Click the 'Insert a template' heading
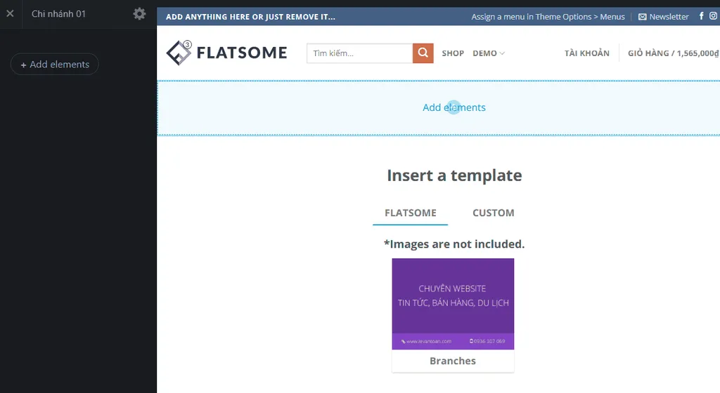 (454, 175)
